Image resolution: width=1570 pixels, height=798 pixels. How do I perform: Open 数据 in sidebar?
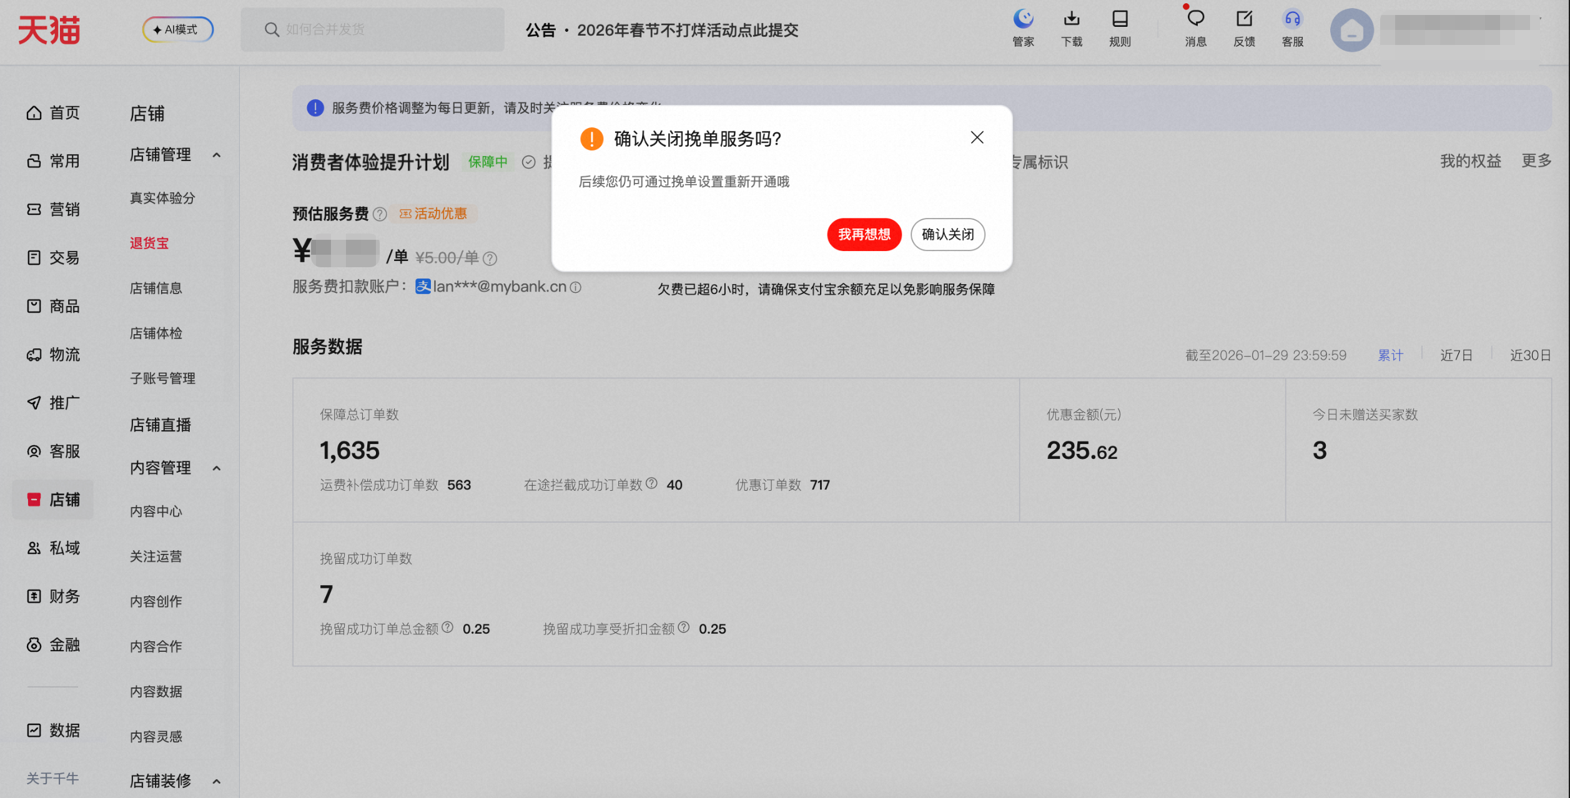pyautogui.click(x=53, y=730)
